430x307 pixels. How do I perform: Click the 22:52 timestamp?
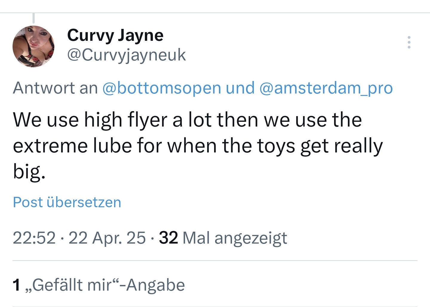(34, 238)
